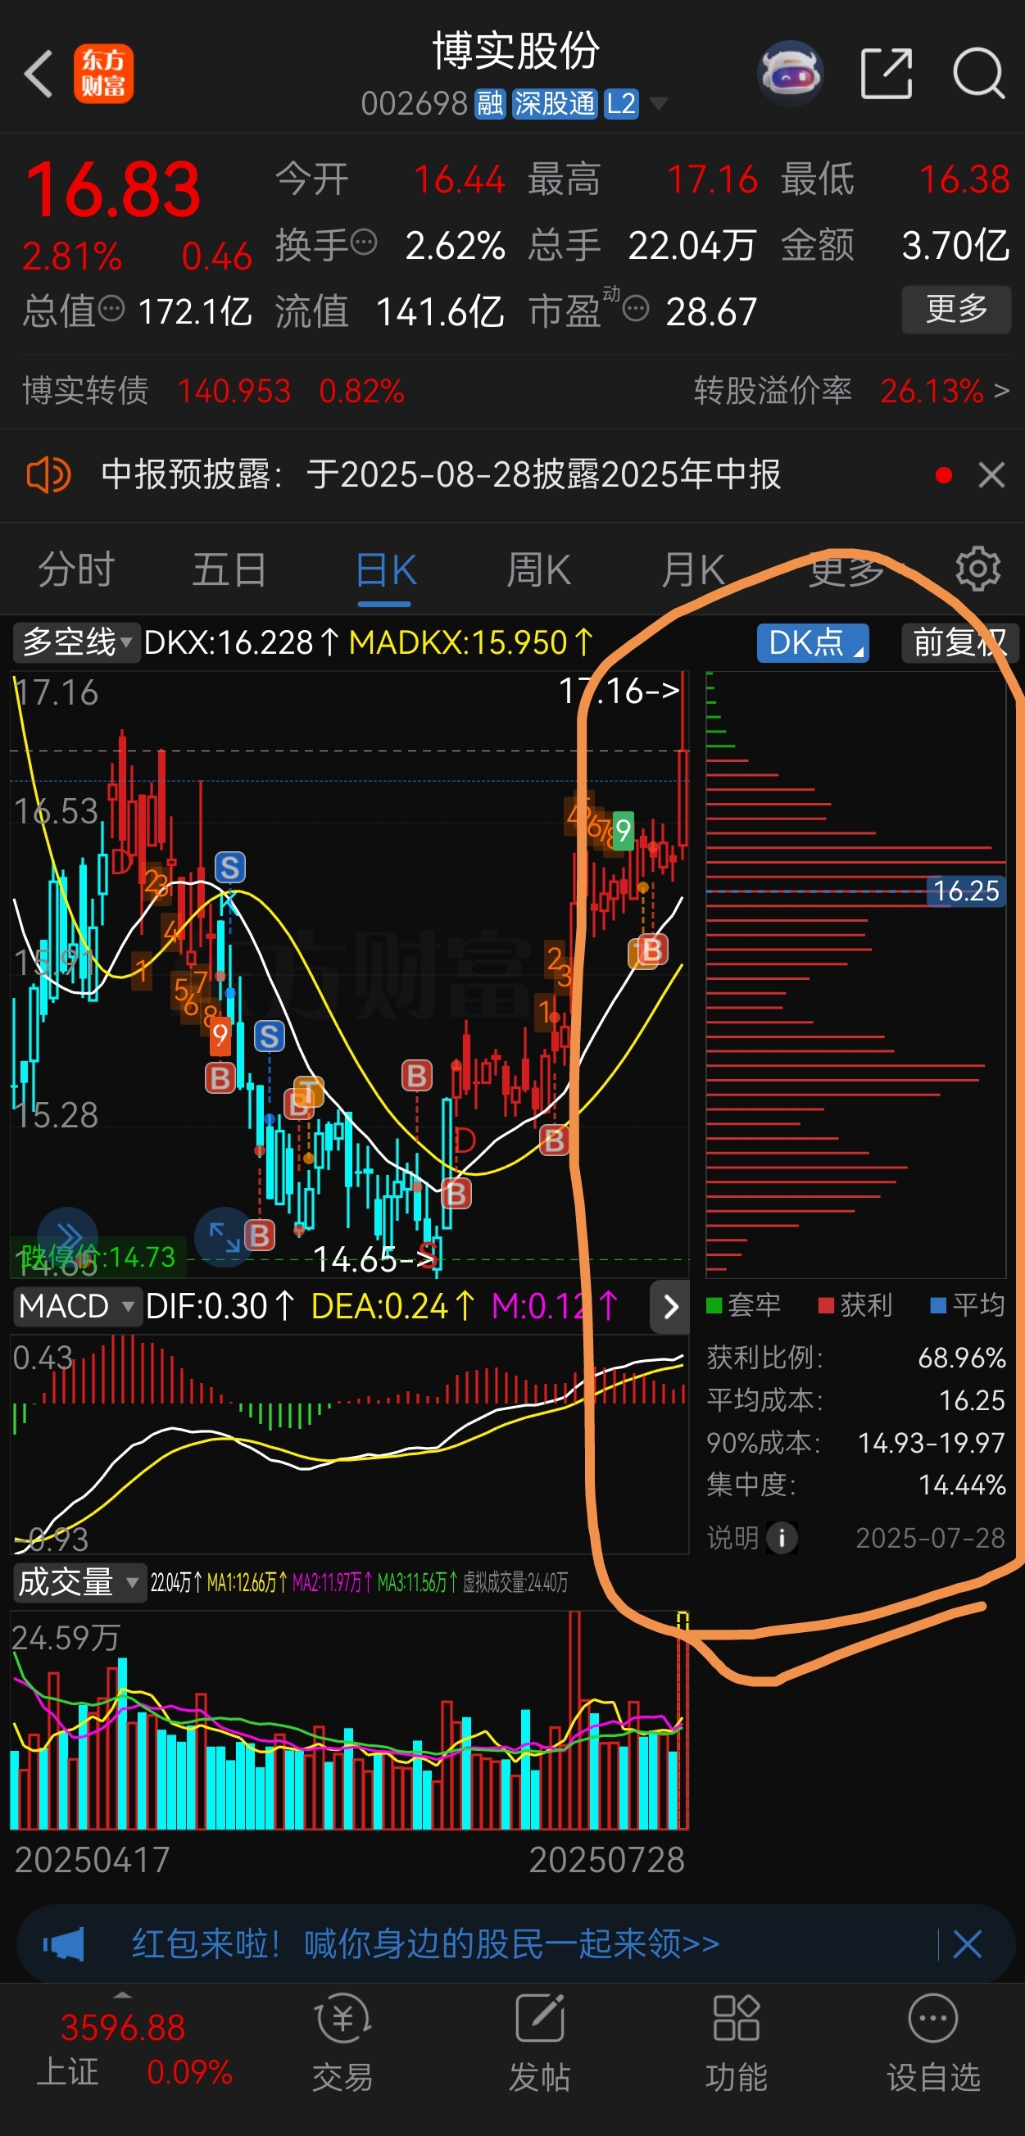Tap the 总值 info smiley icon
The width and height of the screenshot is (1025, 2136).
[x=111, y=309]
